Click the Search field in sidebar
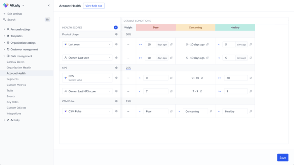Screen dimensions: 294x165 (x=26, y=19)
